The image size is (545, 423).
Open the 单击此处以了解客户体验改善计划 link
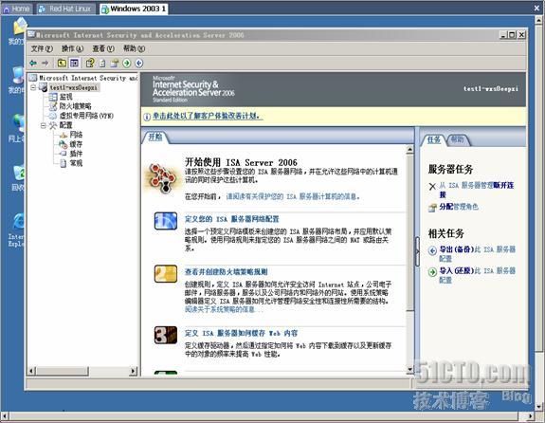[208, 117]
